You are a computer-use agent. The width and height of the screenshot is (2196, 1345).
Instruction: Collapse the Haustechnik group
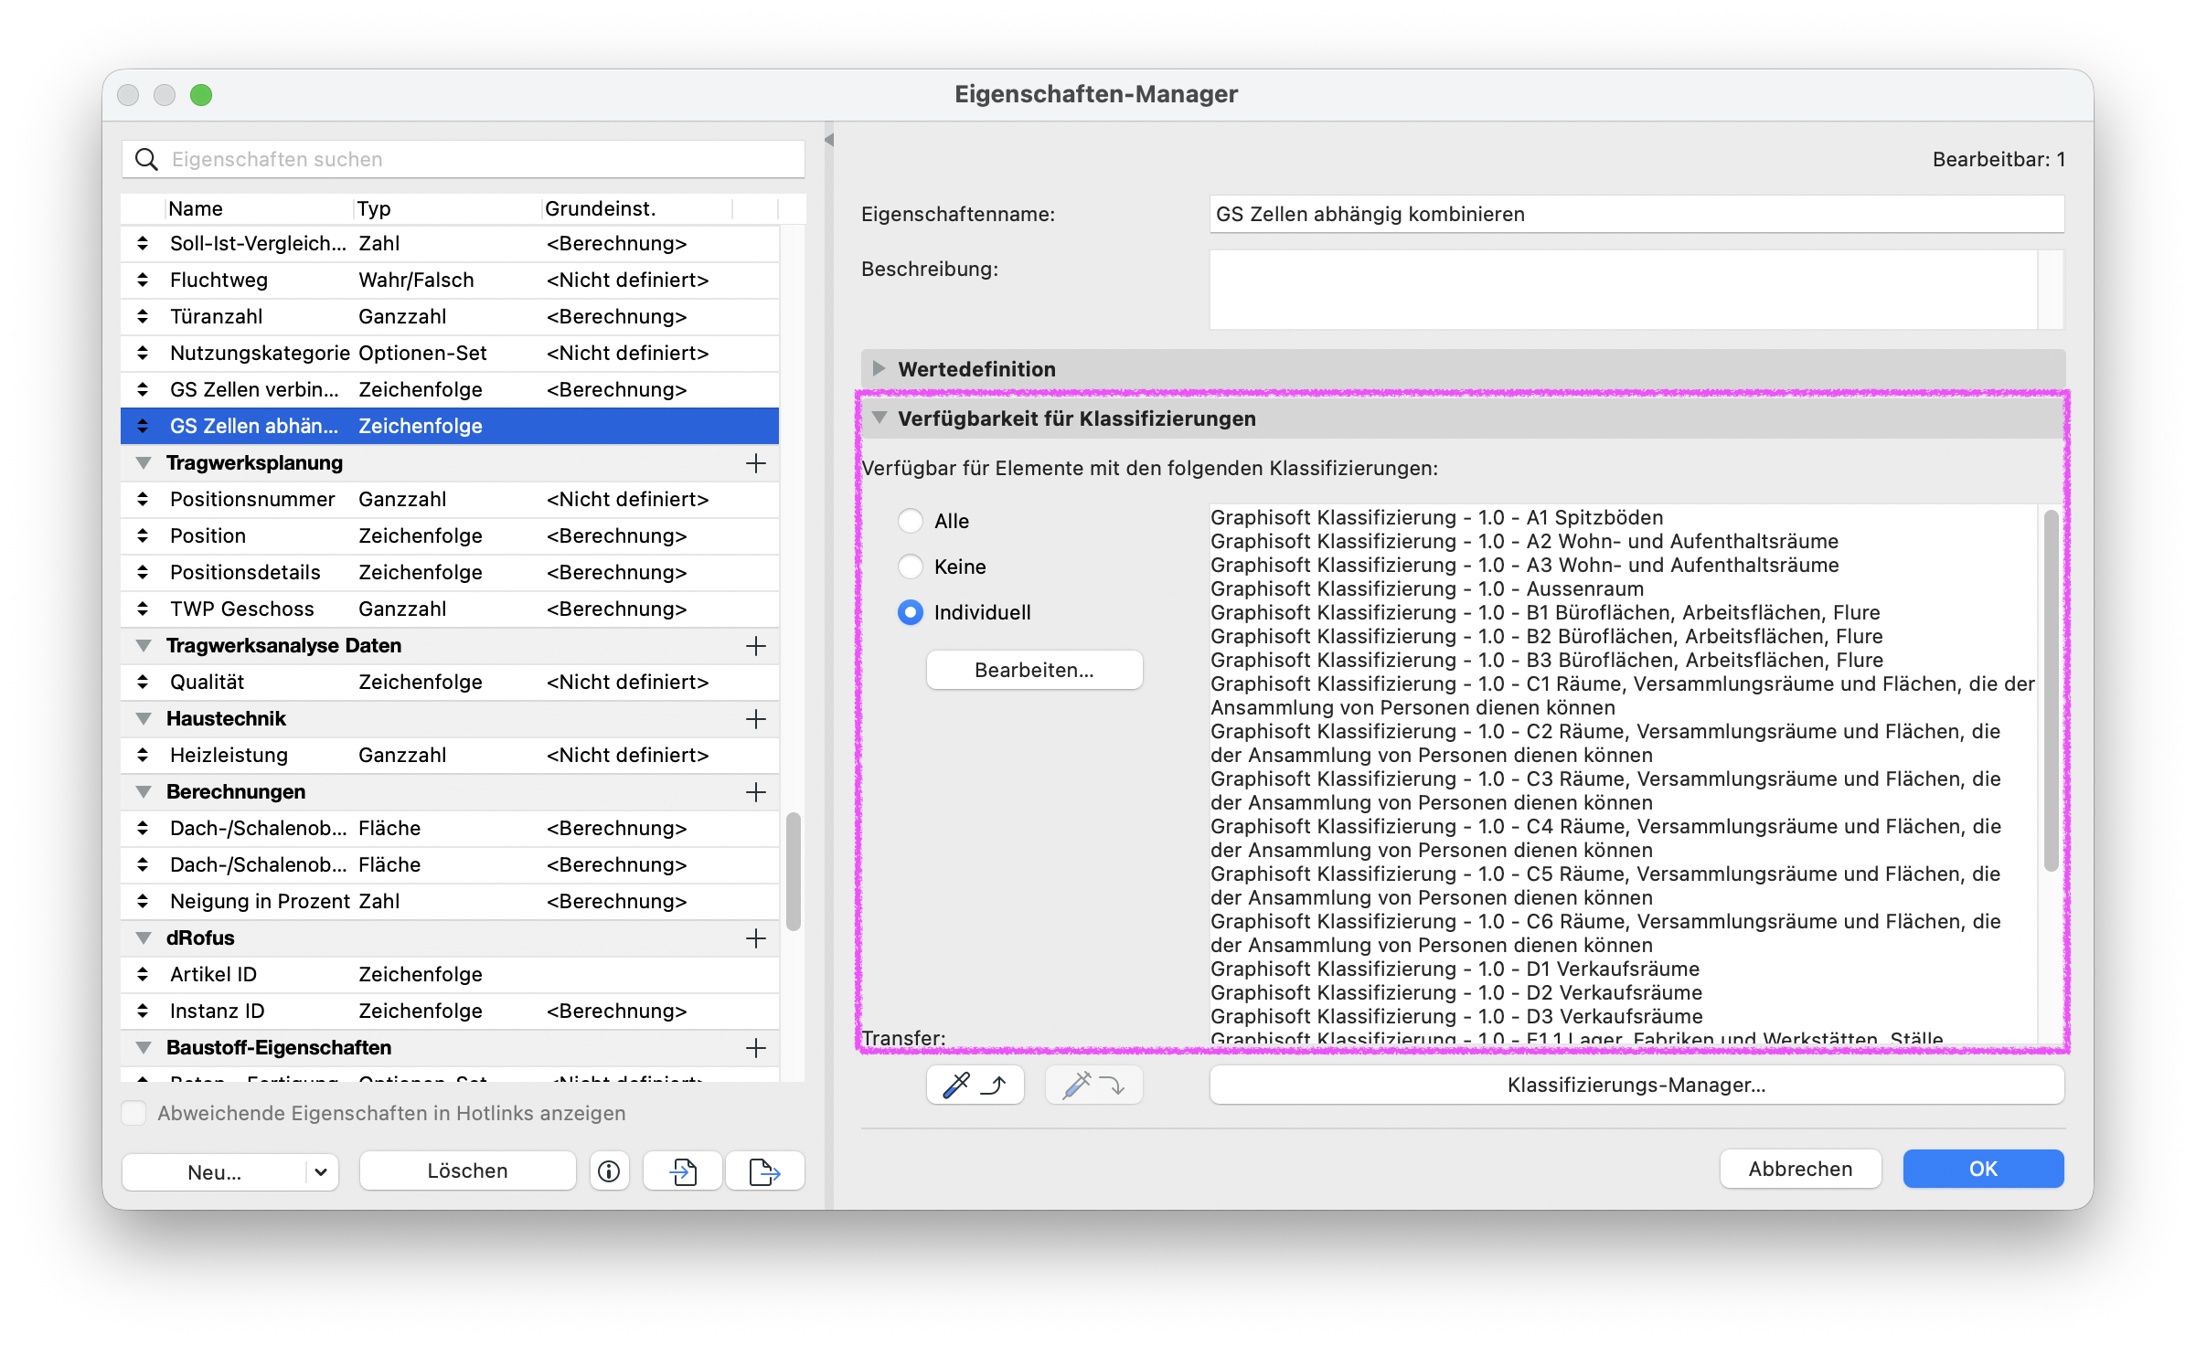tap(144, 719)
